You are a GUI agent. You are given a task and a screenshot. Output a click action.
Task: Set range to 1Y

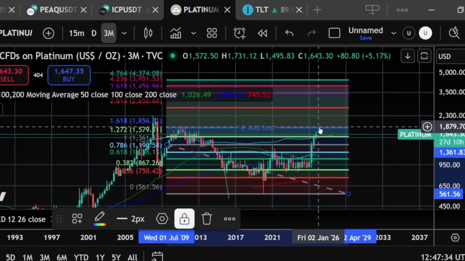100,257
